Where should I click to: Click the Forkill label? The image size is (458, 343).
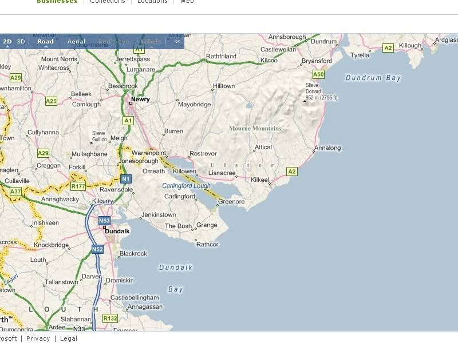(77, 167)
